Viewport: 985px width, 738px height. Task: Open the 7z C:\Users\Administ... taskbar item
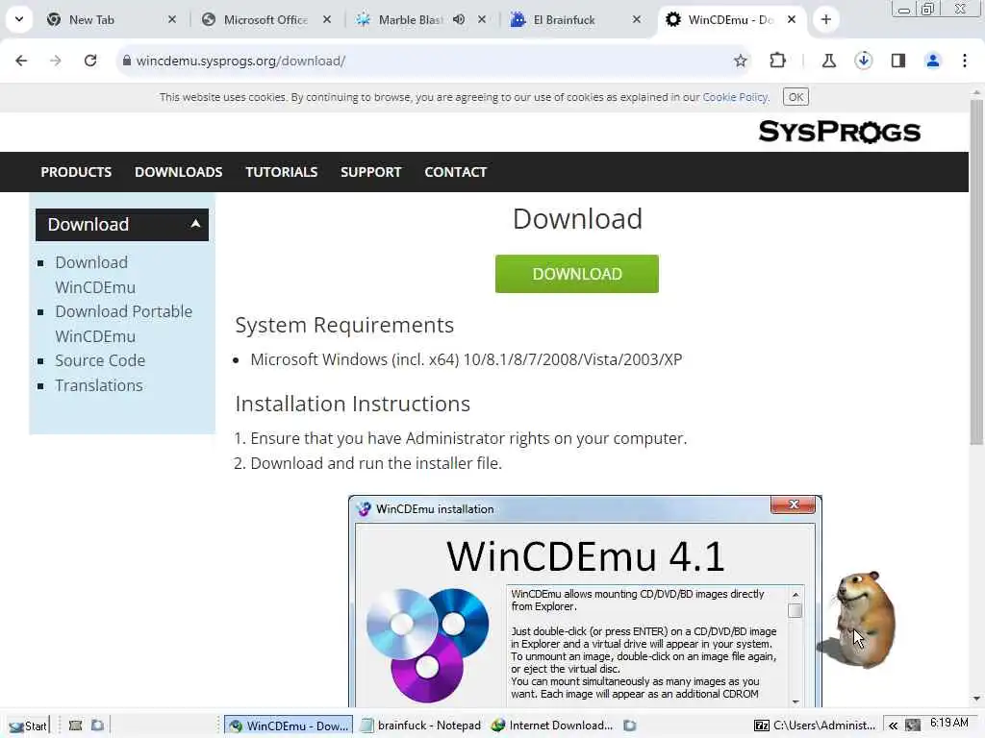point(815,726)
